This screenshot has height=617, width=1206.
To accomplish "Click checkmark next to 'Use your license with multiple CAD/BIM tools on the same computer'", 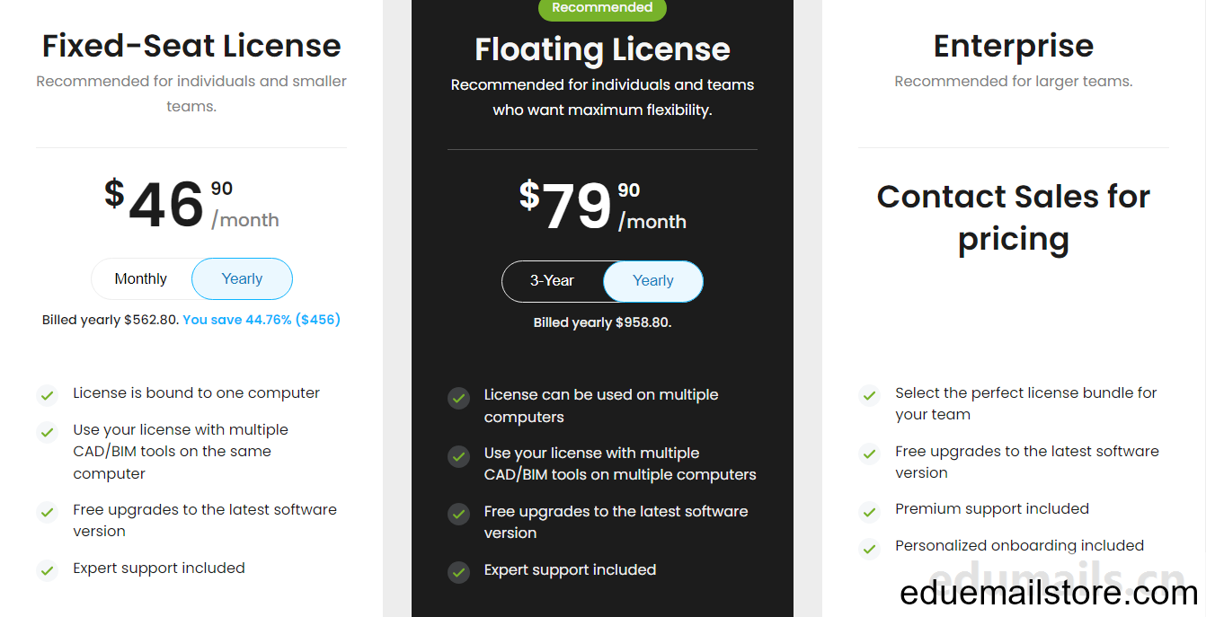I will pos(47,431).
